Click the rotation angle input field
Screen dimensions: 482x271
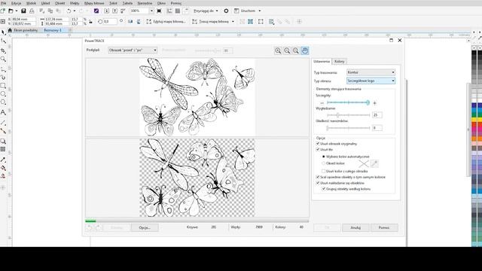[110, 22]
